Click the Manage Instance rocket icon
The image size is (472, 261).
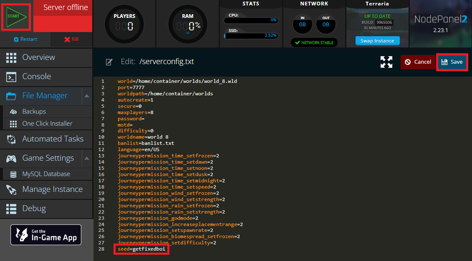(11, 189)
